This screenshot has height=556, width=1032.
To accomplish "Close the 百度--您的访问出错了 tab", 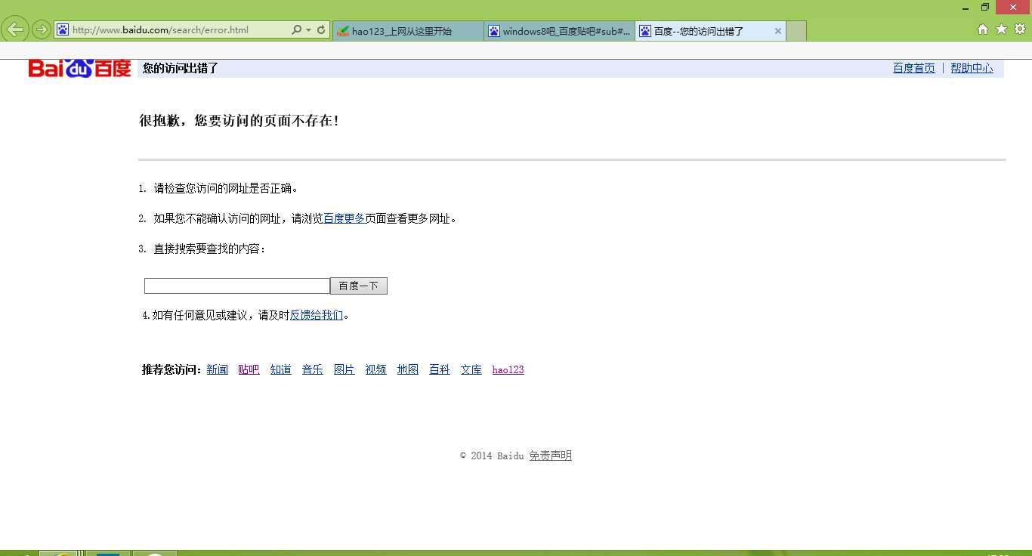I will pos(778,31).
